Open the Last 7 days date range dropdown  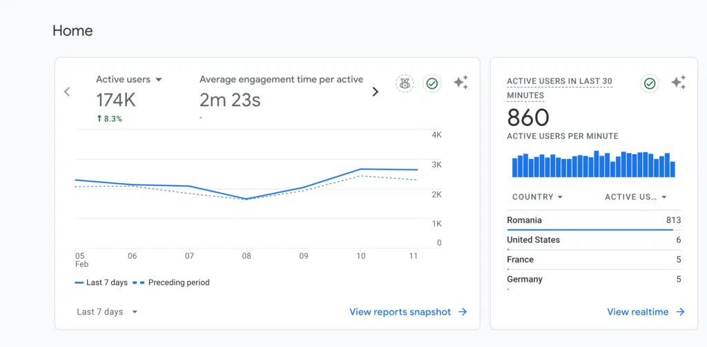pyautogui.click(x=107, y=312)
